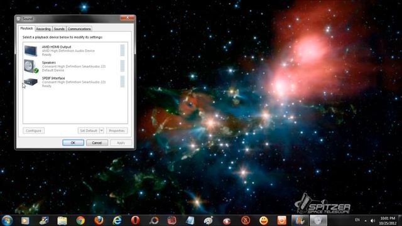Viewport: 402px width, 226px height.
Task: Launch Opera browser from the taskbar
Action: point(136,220)
